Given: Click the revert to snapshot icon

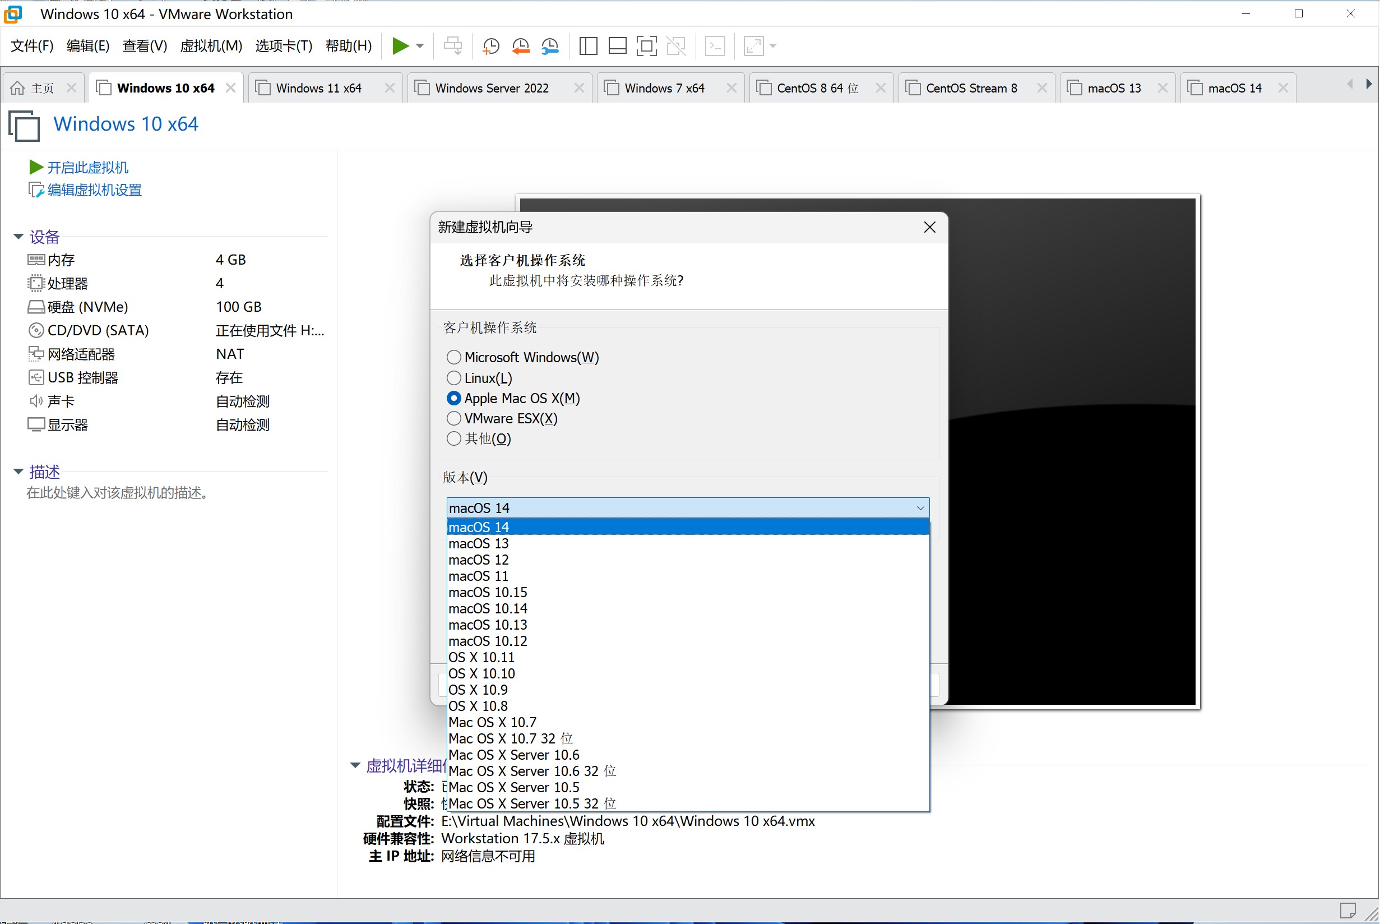Looking at the screenshot, I should click(x=521, y=45).
